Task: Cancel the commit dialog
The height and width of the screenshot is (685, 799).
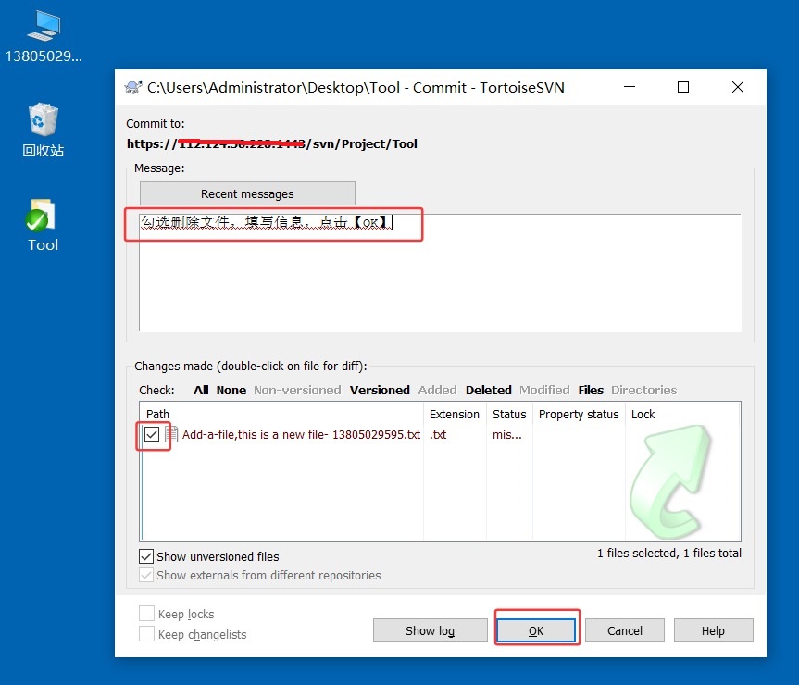Action: coord(625,630)
